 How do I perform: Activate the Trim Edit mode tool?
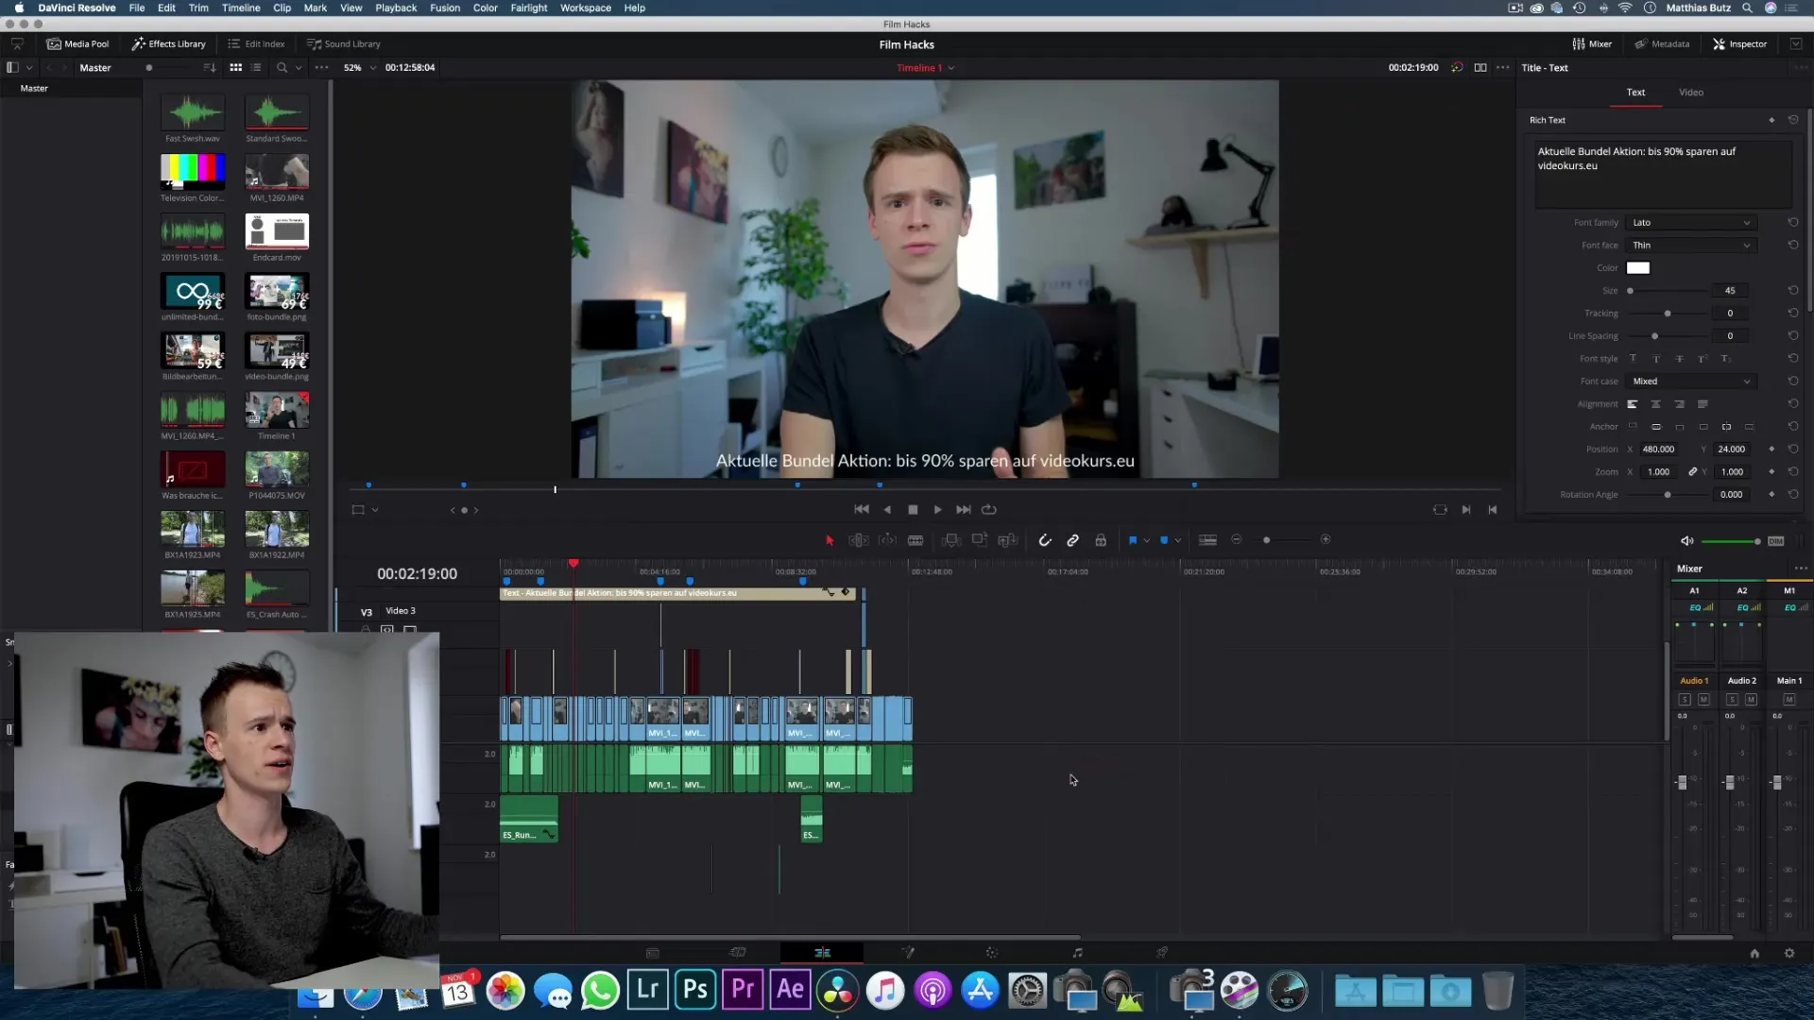point(858,540)
